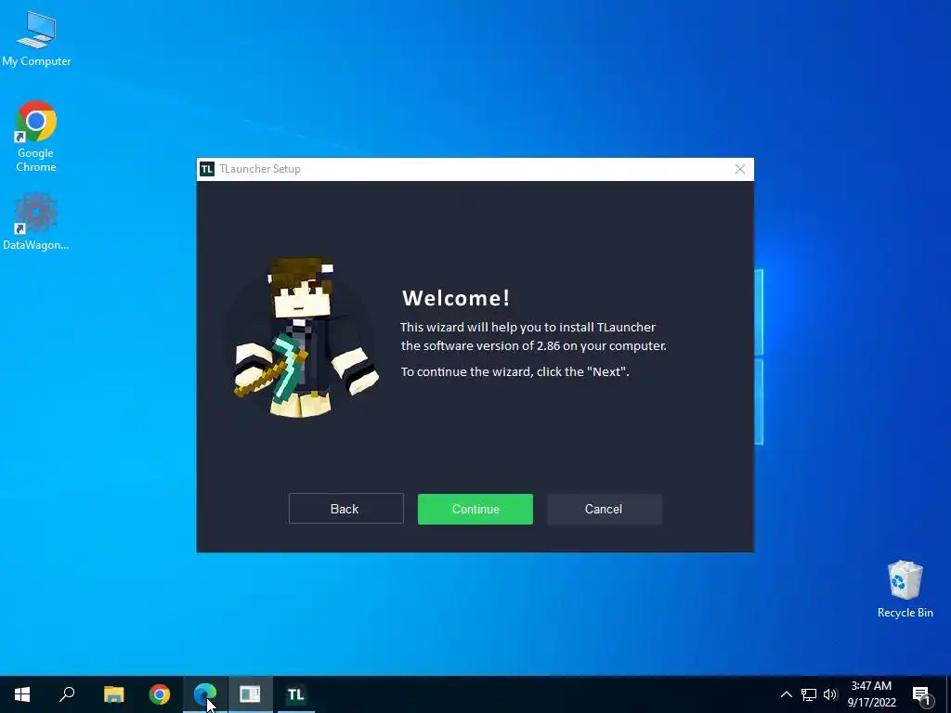Open My Computer desktop icon

click(x=36, y=39)
